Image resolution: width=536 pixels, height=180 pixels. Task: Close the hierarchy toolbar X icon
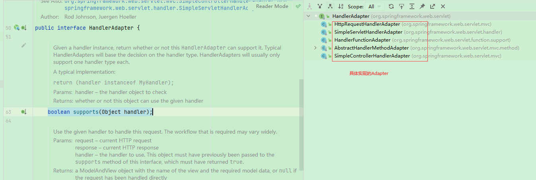tap(443, 6)
